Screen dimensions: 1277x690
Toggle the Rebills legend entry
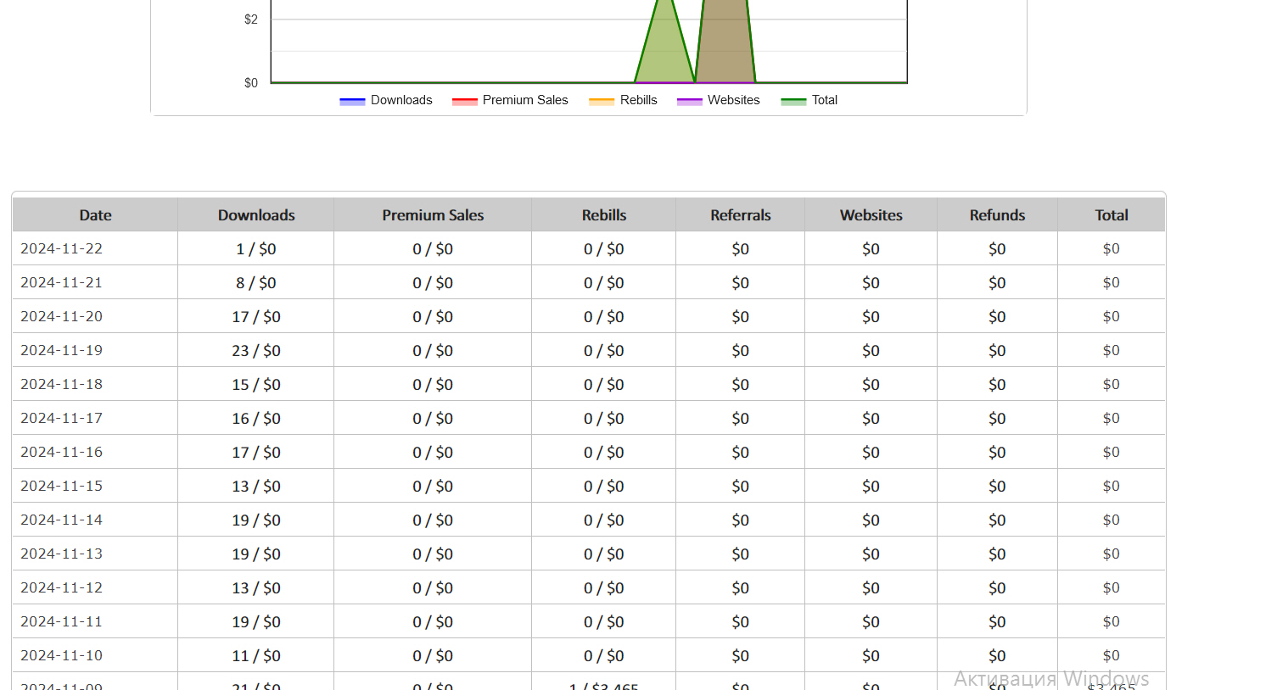tap(624, 100)
